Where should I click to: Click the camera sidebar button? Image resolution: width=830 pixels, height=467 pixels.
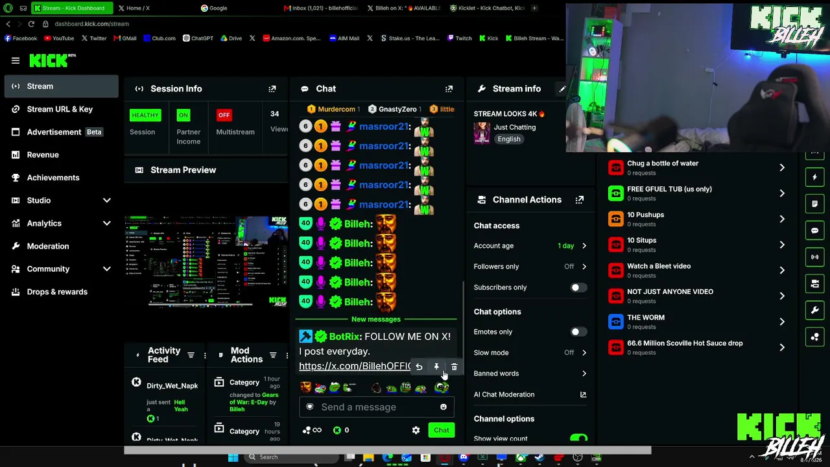[815, 283]
